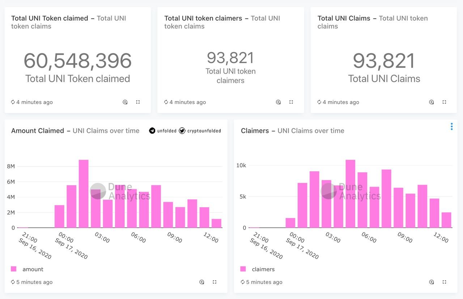463x299 pixels.
Task: Click the 2M axis label in Amount Claimed chart
Action: [x=11, y=213]
